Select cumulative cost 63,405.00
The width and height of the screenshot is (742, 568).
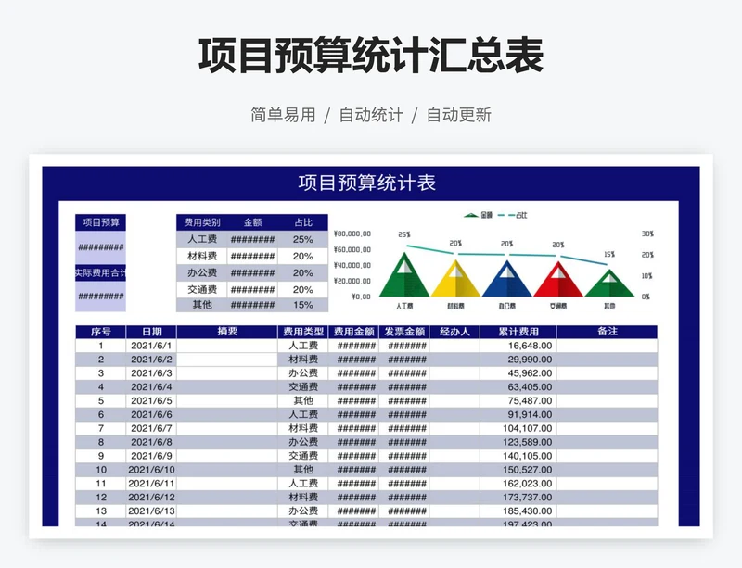[x=518, y=387]
